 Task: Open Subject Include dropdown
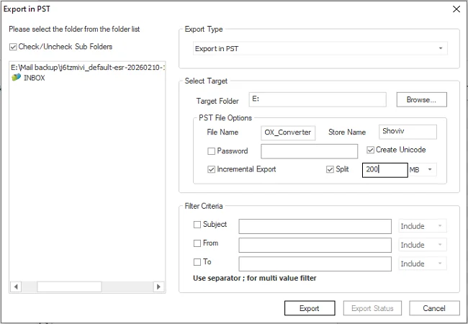[423, 226]
